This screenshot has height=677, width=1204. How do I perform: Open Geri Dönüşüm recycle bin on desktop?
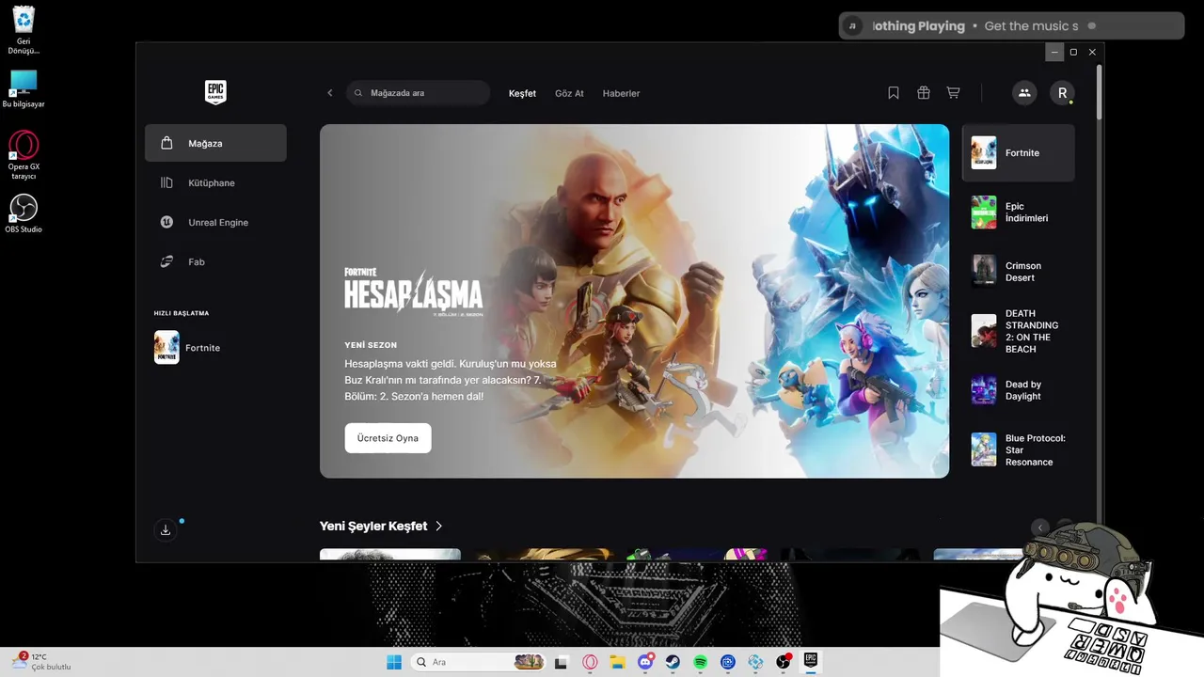(24, 30)
